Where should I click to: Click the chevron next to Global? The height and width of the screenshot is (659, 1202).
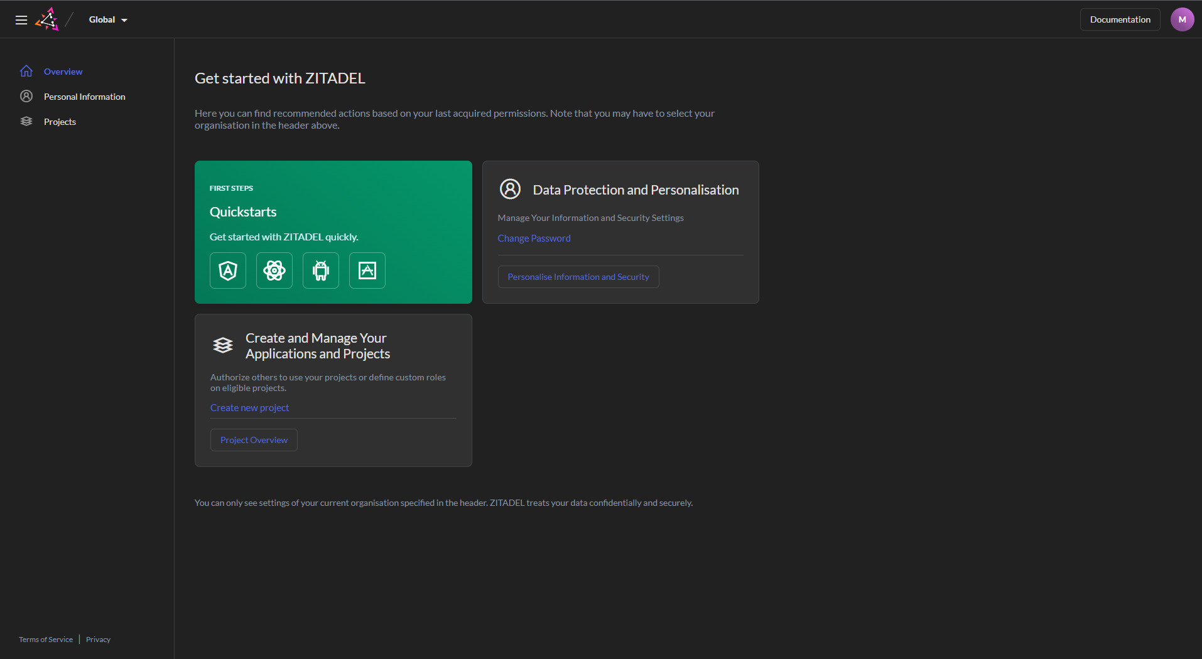[x=123, y=19]
